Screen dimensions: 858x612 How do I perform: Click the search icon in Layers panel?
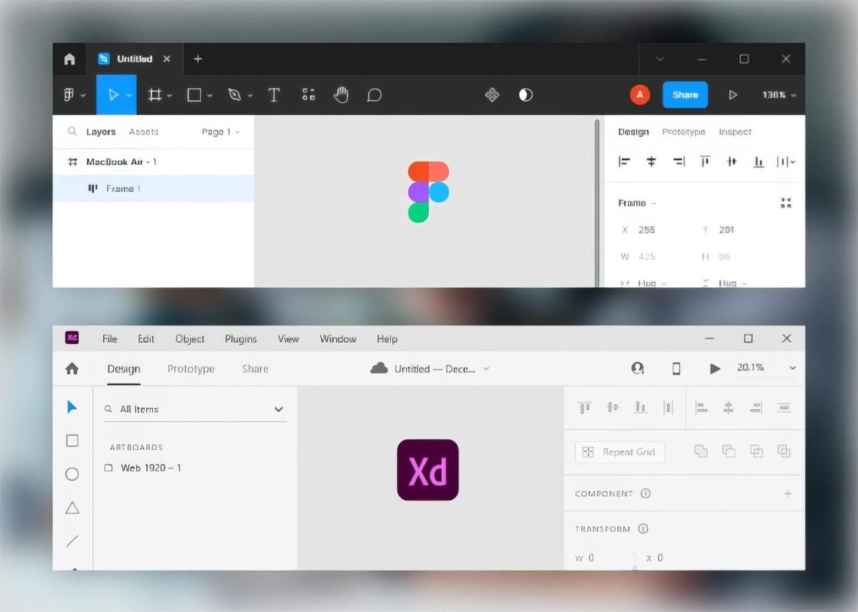(72, 132)
